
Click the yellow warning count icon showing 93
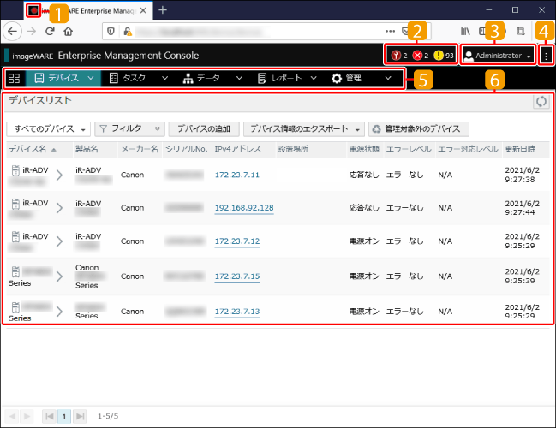[x=438, y=56]
